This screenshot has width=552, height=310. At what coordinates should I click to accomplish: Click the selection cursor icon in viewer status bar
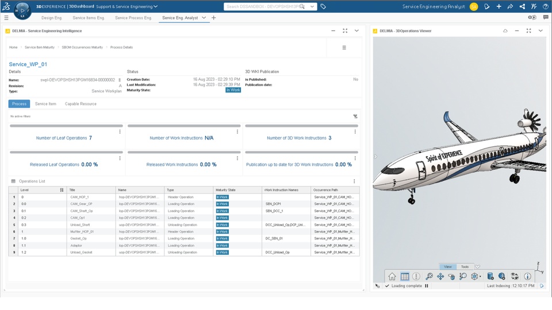coord(377,286)
